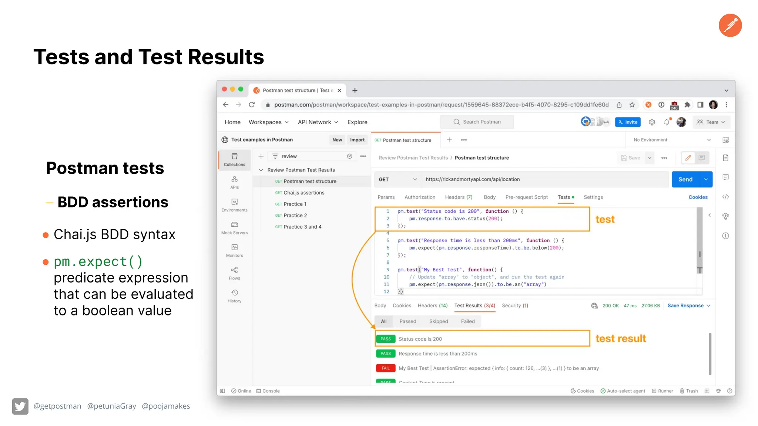Open the Explore link
The height and width of the screenshot is (426, 758).
[357, 122]
